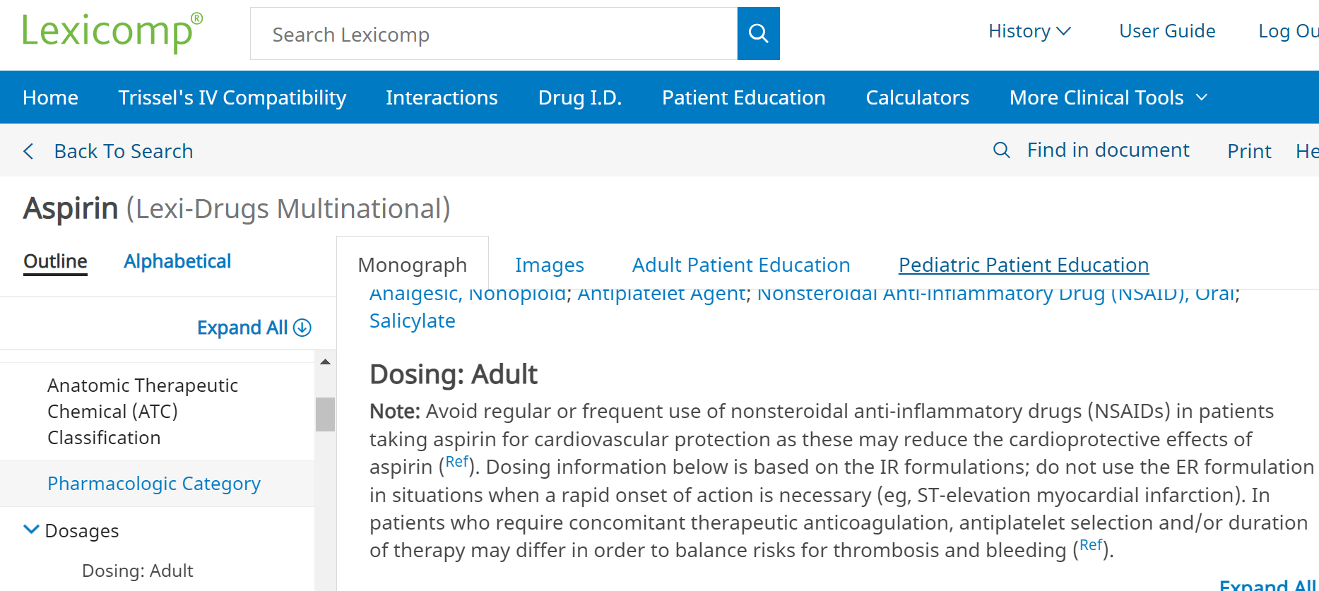Click the Expand All down-arrow circle icon

[302, 328]
